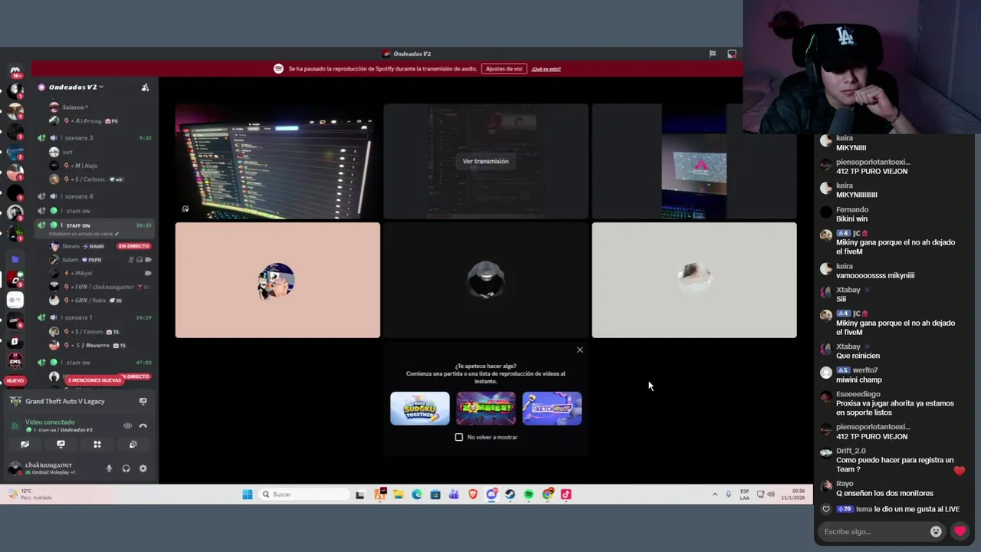Click user GRN / Keira in voice list

84,301
